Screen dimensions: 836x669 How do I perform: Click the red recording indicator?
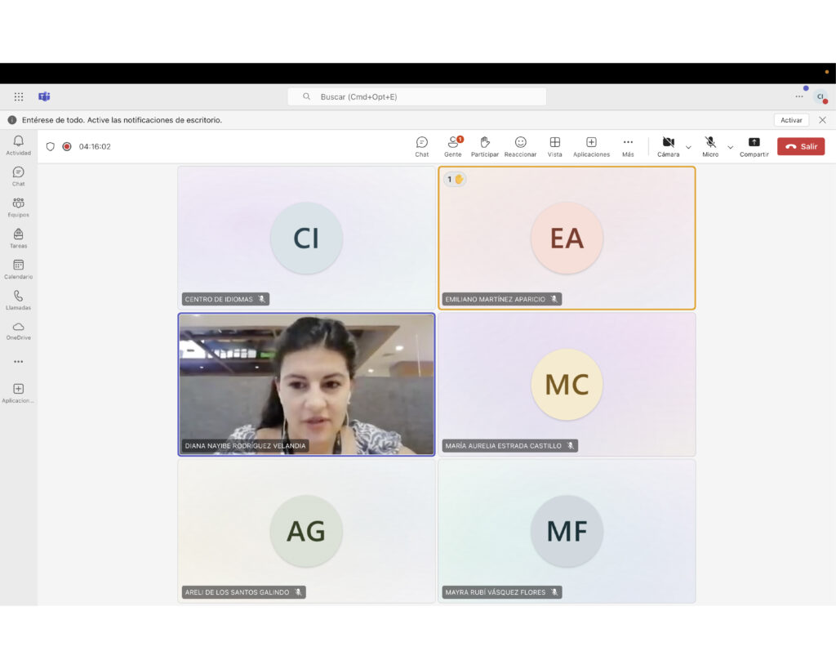coord(67,147)
